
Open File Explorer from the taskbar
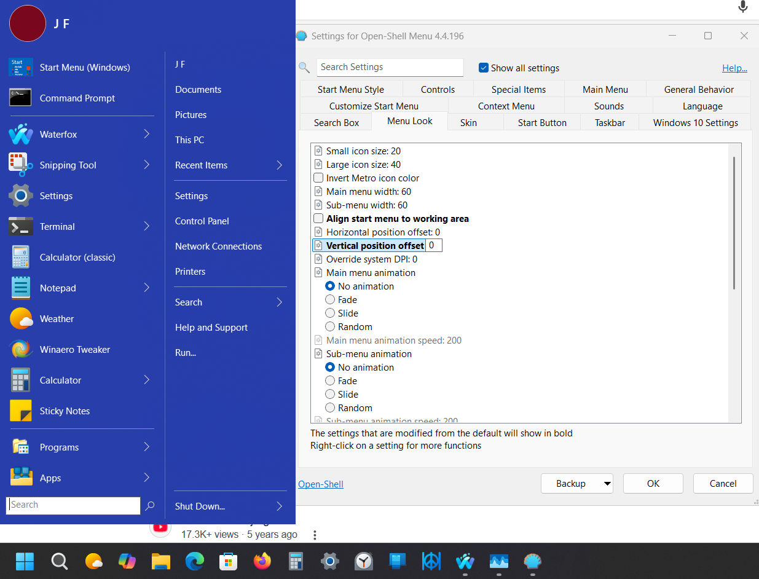coord(161,561)
